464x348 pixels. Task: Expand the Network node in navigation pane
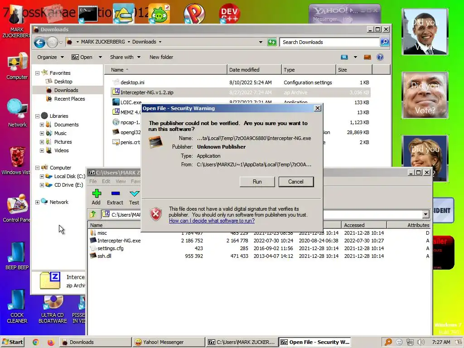pos(37,203)
